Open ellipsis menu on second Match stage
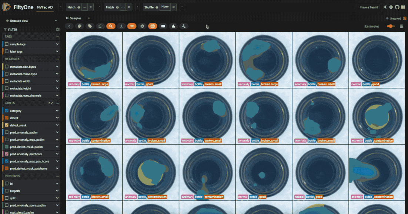408x214 pixels. pos(123,7)
